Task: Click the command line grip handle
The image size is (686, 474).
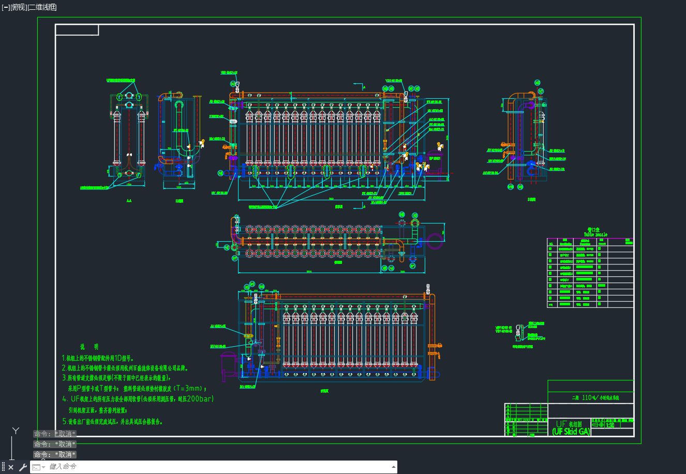Action: (3, 467)
